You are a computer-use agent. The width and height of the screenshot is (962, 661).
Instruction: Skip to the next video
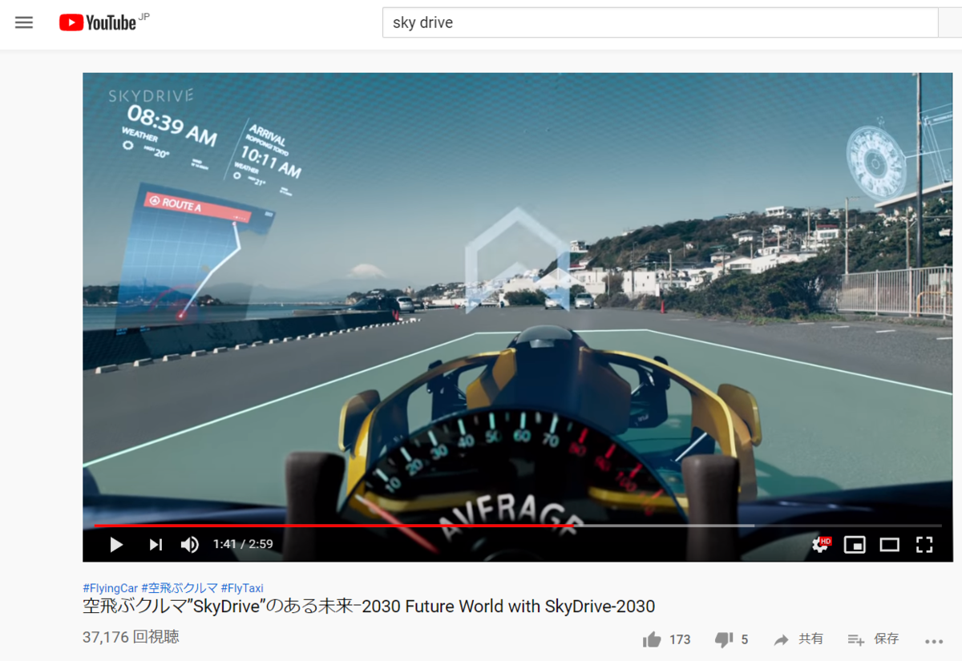point(156,545)
